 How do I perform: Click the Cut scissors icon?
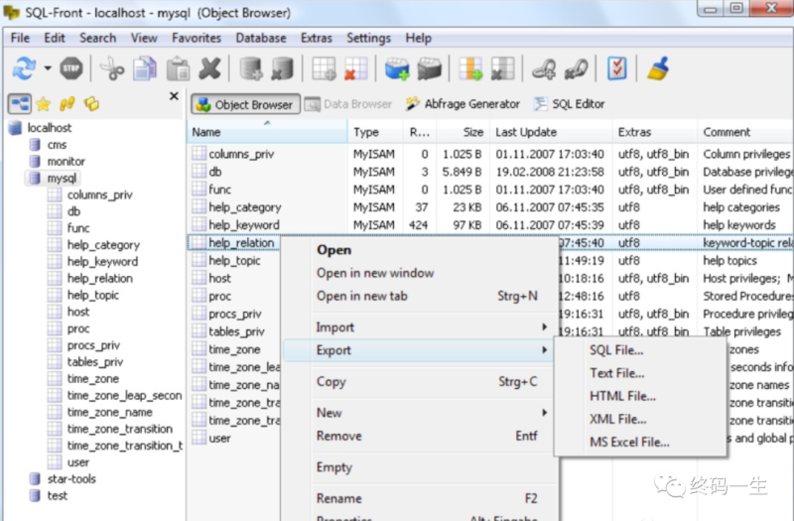pyautogui.click(x=112, y=68)
